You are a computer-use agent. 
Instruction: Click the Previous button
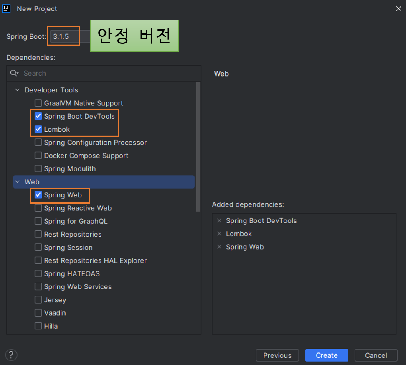coord(277,355)
